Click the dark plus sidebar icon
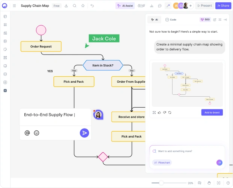Screen dimensions: 233x188 (x=5, y=91)
